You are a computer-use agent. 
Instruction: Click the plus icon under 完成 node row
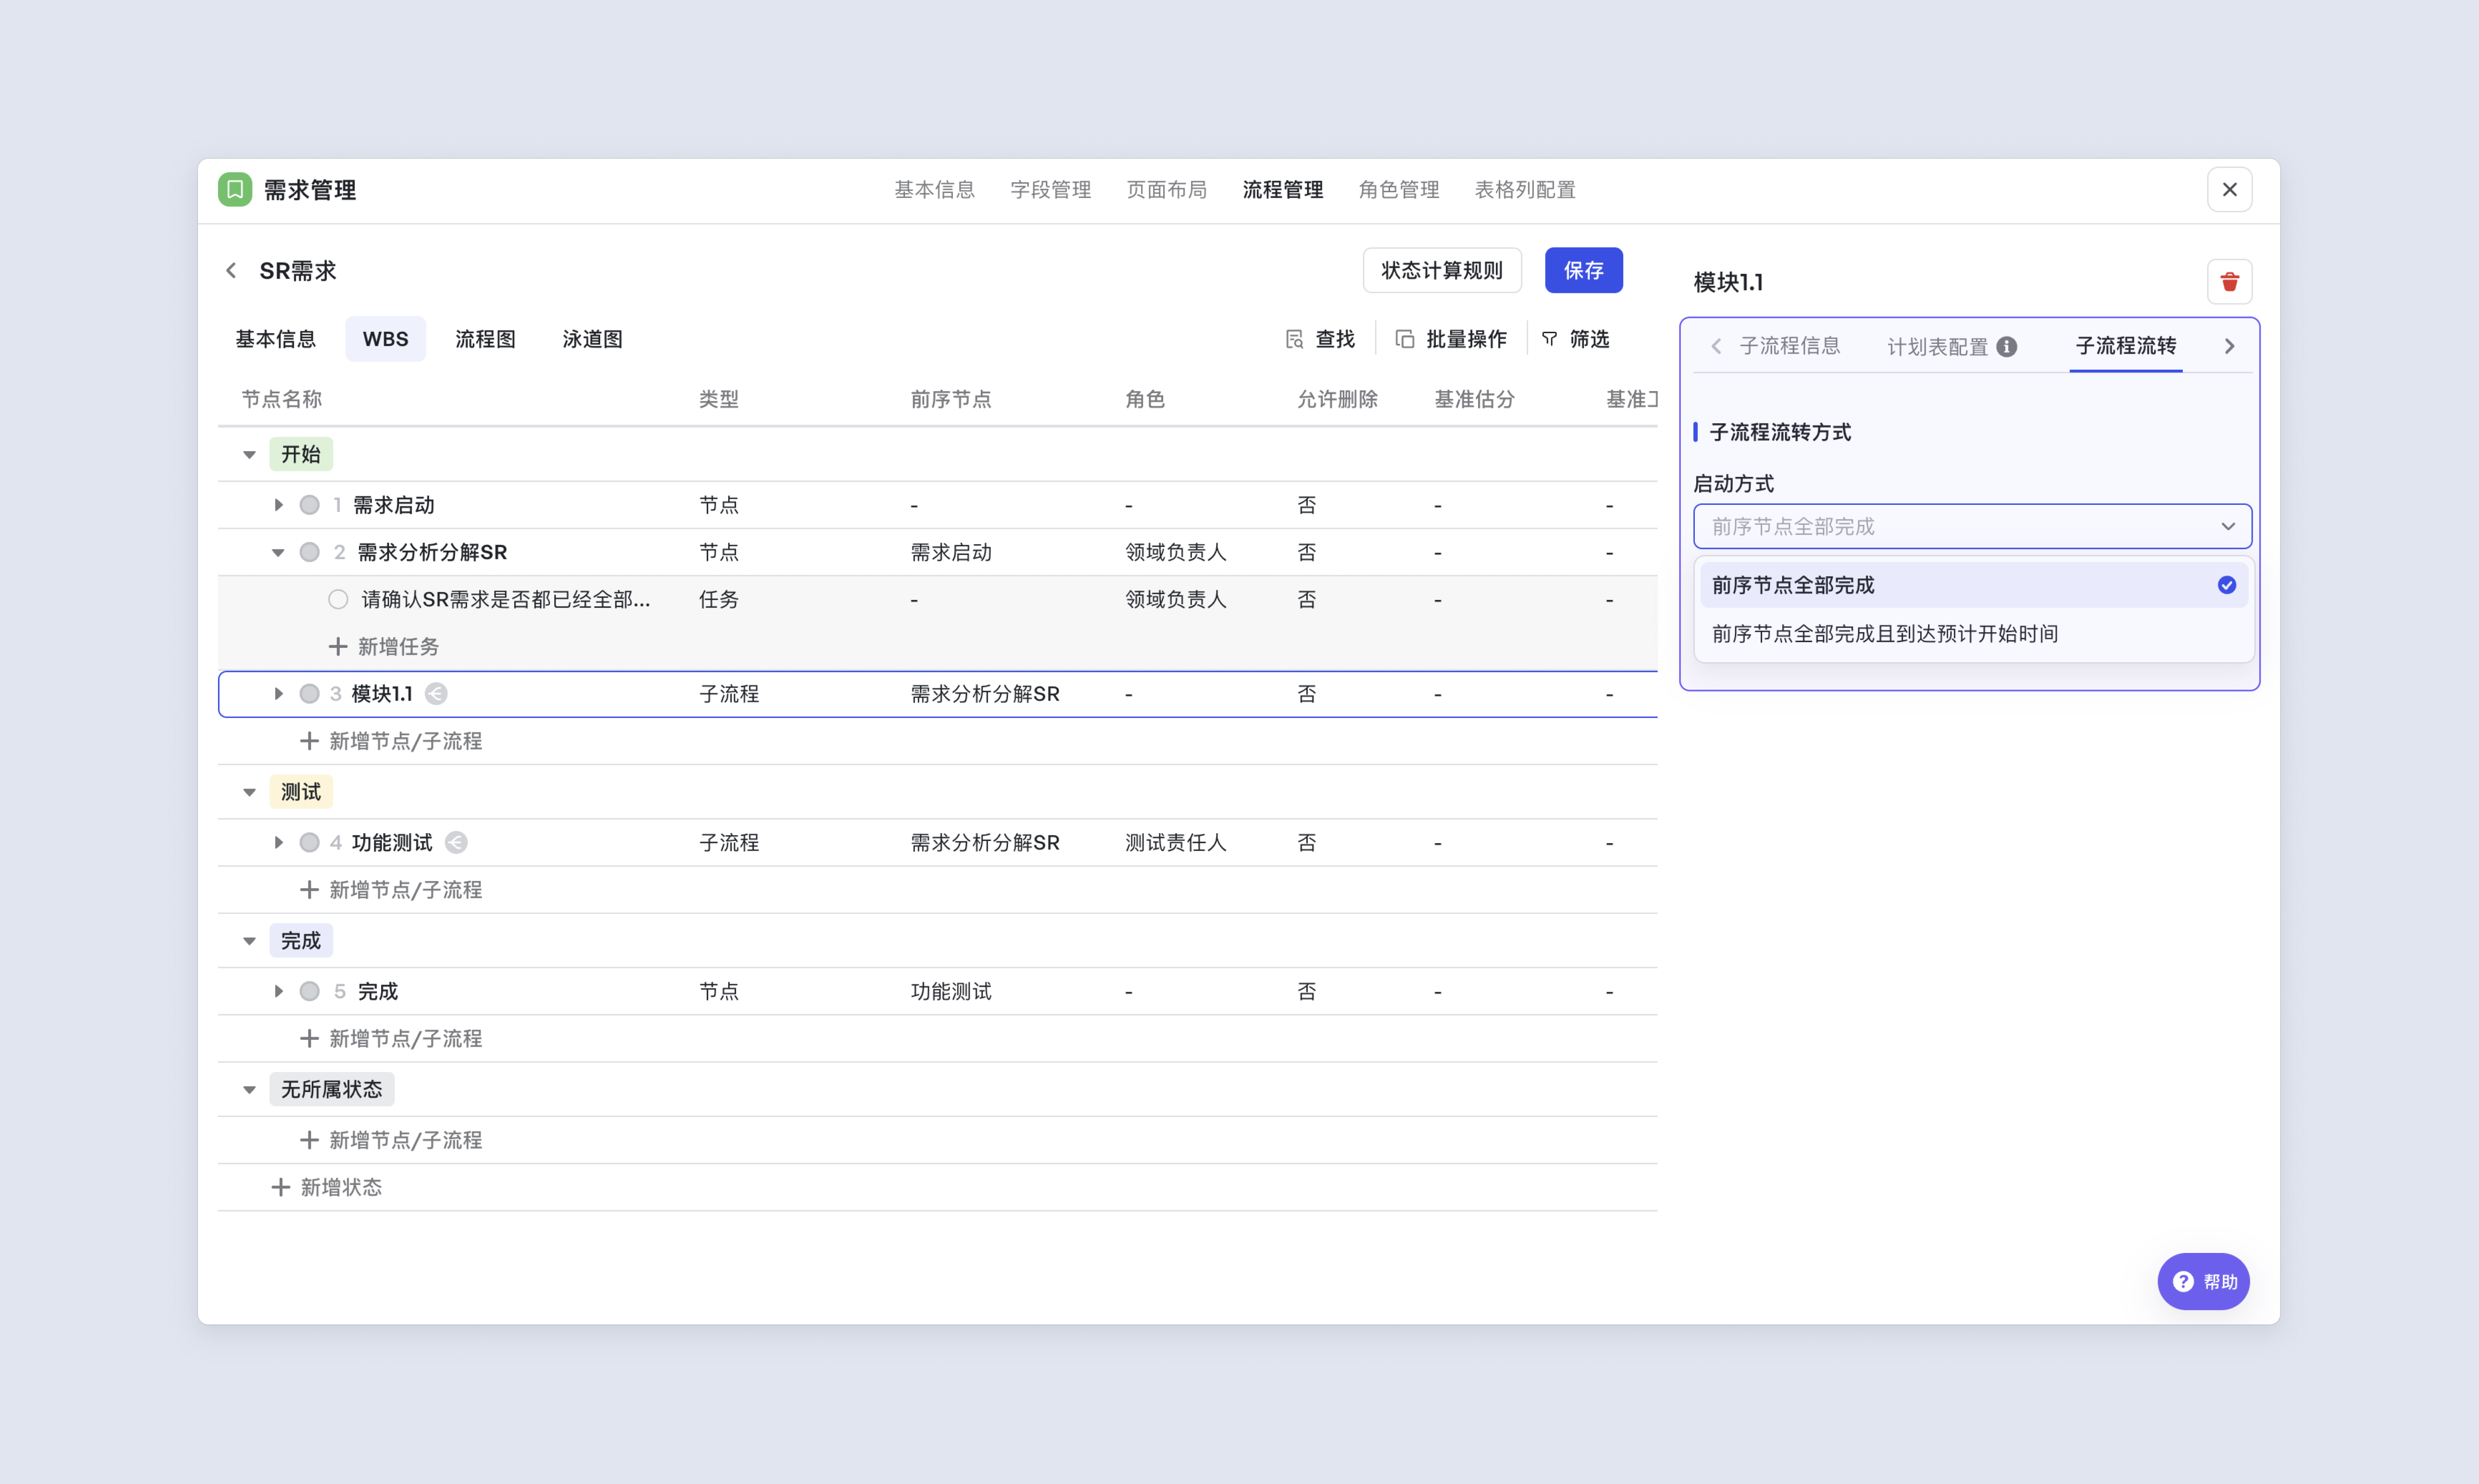309,1038
